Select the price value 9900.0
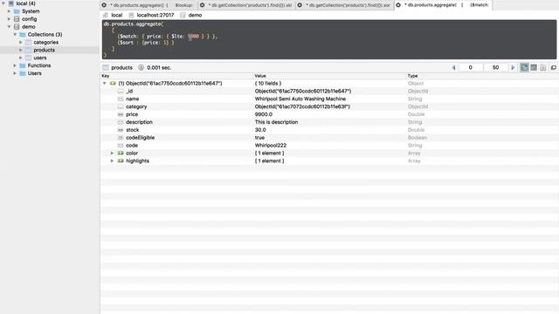Viewport: 559px width, 314px height. pos(264,114)
